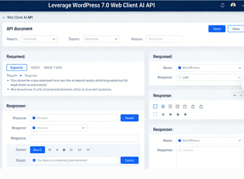Viewport: 244px width, 179px height.
Task: Click the plus icon in Response panel header
Action: 235,95
